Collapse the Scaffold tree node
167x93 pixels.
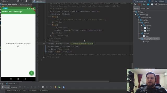(x=139, y=20)
